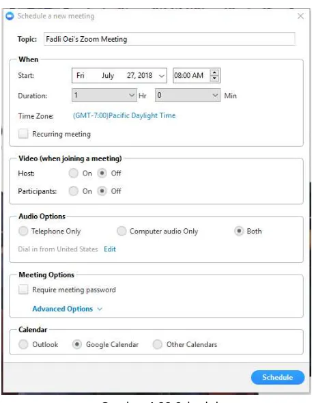314x403 pixels.
Task: Turn Participants video On
Action: pyautogui.click(x=74, y=191)
